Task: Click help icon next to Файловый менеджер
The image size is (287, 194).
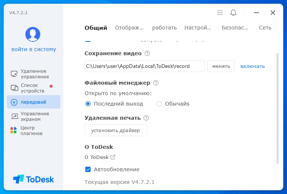Action: tap(156, 83)
